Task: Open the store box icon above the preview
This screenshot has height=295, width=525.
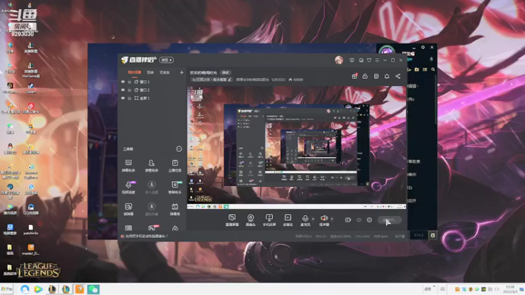Action: (376, 76)
